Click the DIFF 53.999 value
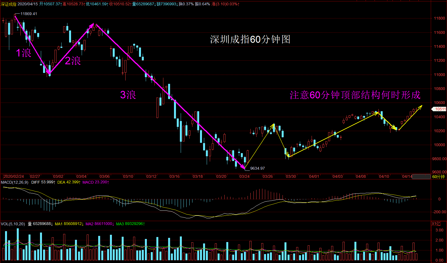The image size is (447, 263). coord(43,182)
